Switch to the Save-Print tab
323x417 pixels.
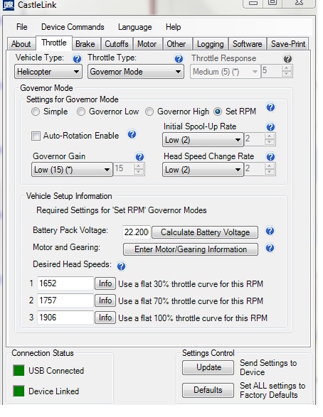click(x=288, y=44)
